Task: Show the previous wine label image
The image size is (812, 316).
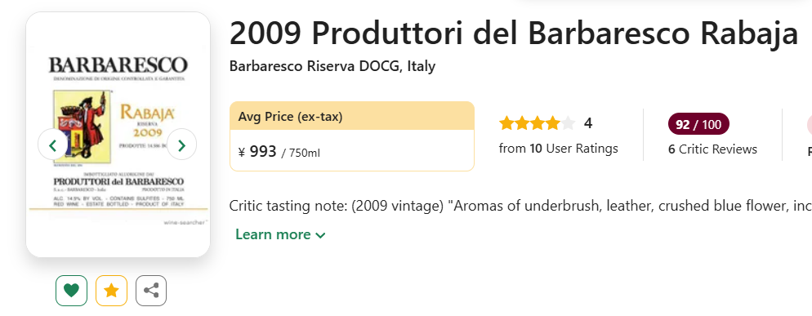Action: pyautogui.click(x=52, y=145)
